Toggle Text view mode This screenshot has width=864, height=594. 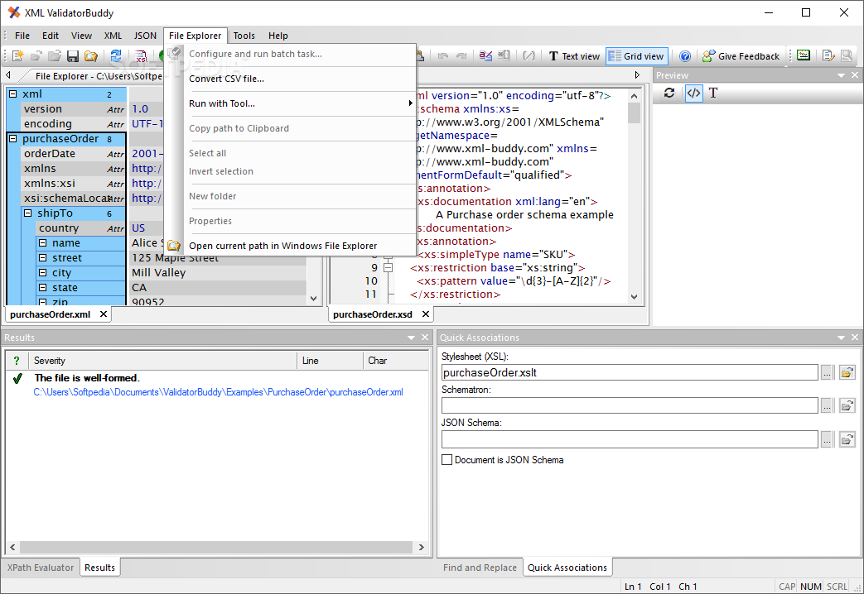point(573,56)
